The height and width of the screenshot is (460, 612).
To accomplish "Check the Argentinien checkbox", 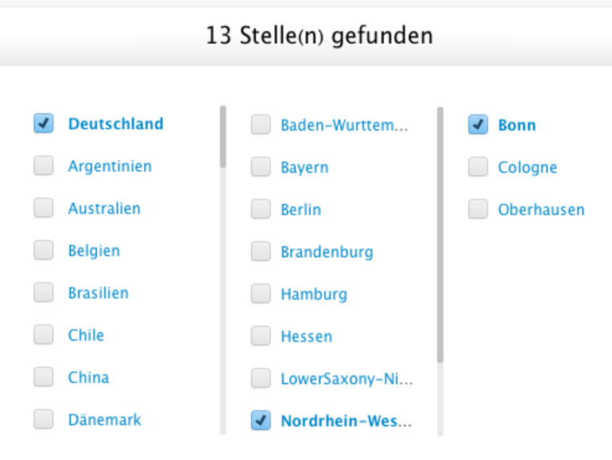I will tap(43, 166).
